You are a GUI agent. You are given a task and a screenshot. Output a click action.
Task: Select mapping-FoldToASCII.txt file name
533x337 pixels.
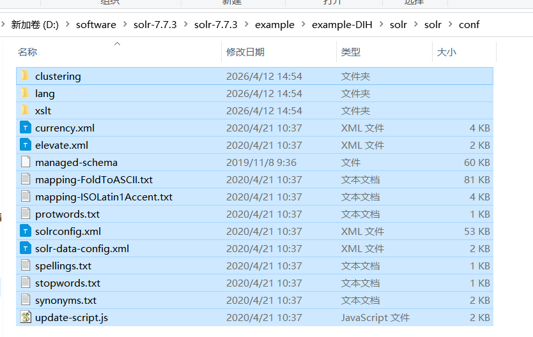tap(94, 180)
